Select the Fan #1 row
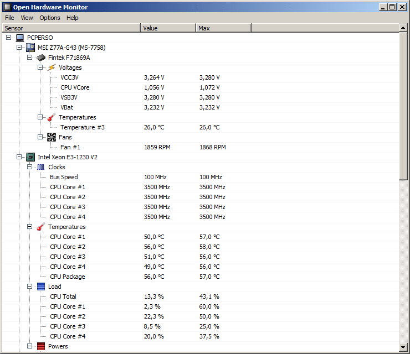This screenshot has width=410, height=354. click(x=201, y=147)
